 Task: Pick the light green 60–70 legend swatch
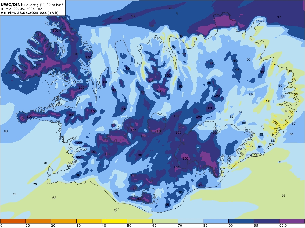(x=165, y=221)
